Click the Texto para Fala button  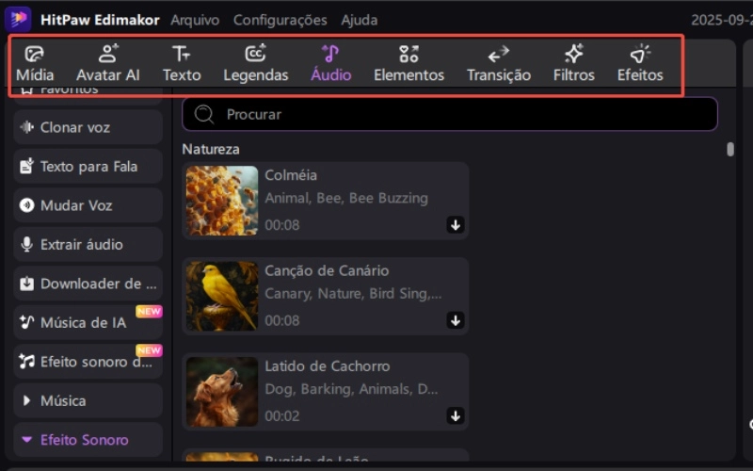pyautogui.click(x=88, y=167)
